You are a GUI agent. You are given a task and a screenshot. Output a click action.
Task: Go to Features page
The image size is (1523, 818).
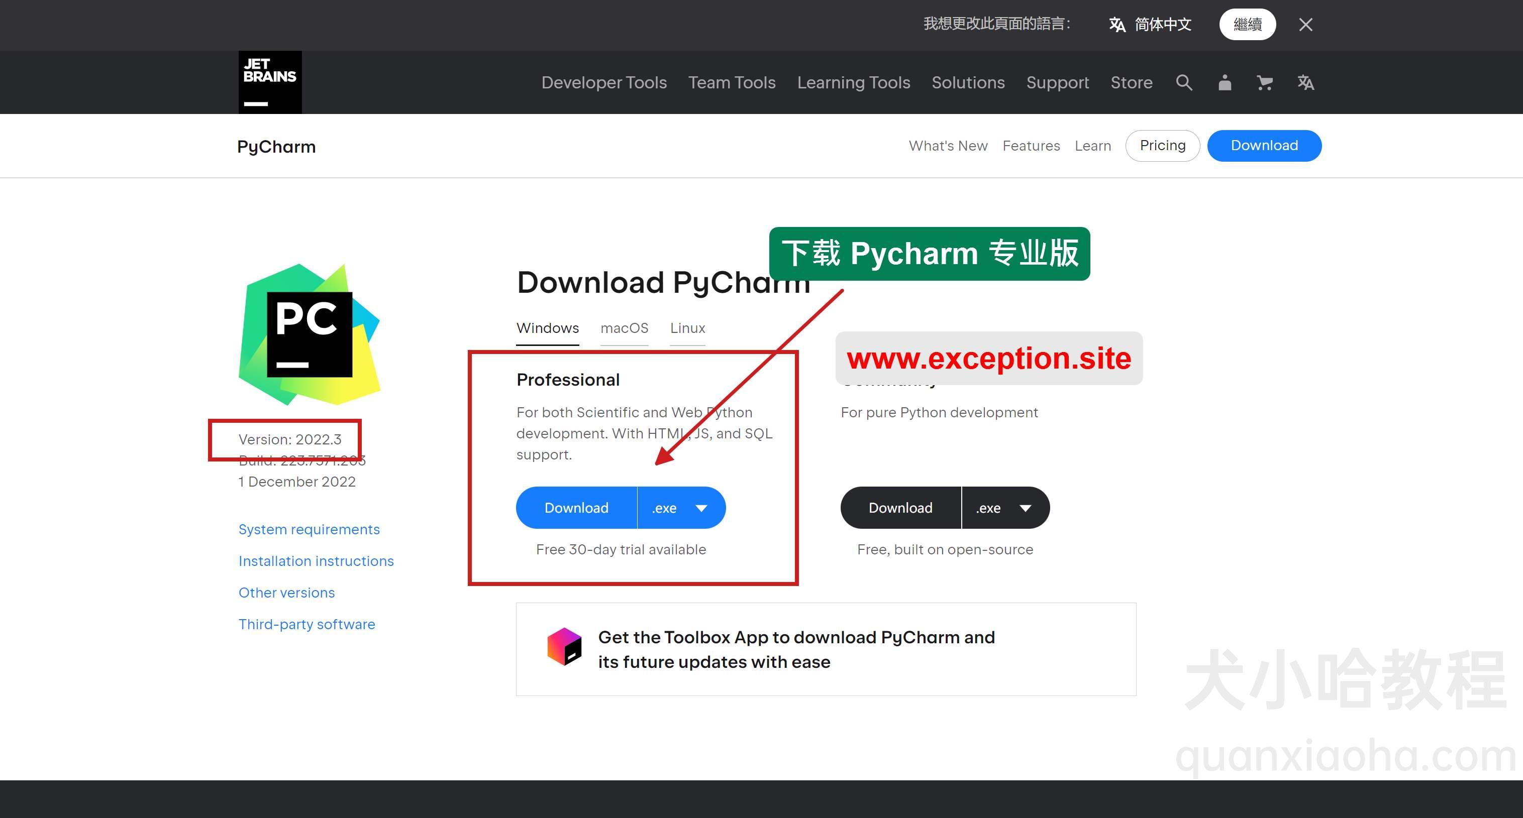point(1031,146)
